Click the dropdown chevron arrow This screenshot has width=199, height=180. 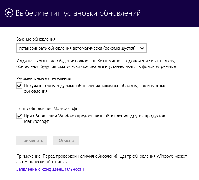142,48
